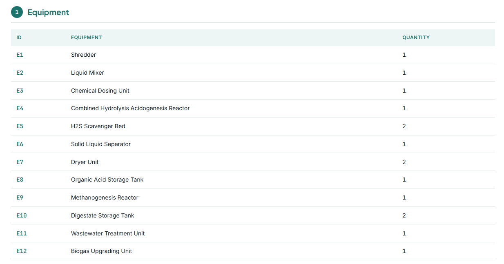Select the E1 ID cell
Image resolution: width=504 pixels, height=264 pixels.
20,55
